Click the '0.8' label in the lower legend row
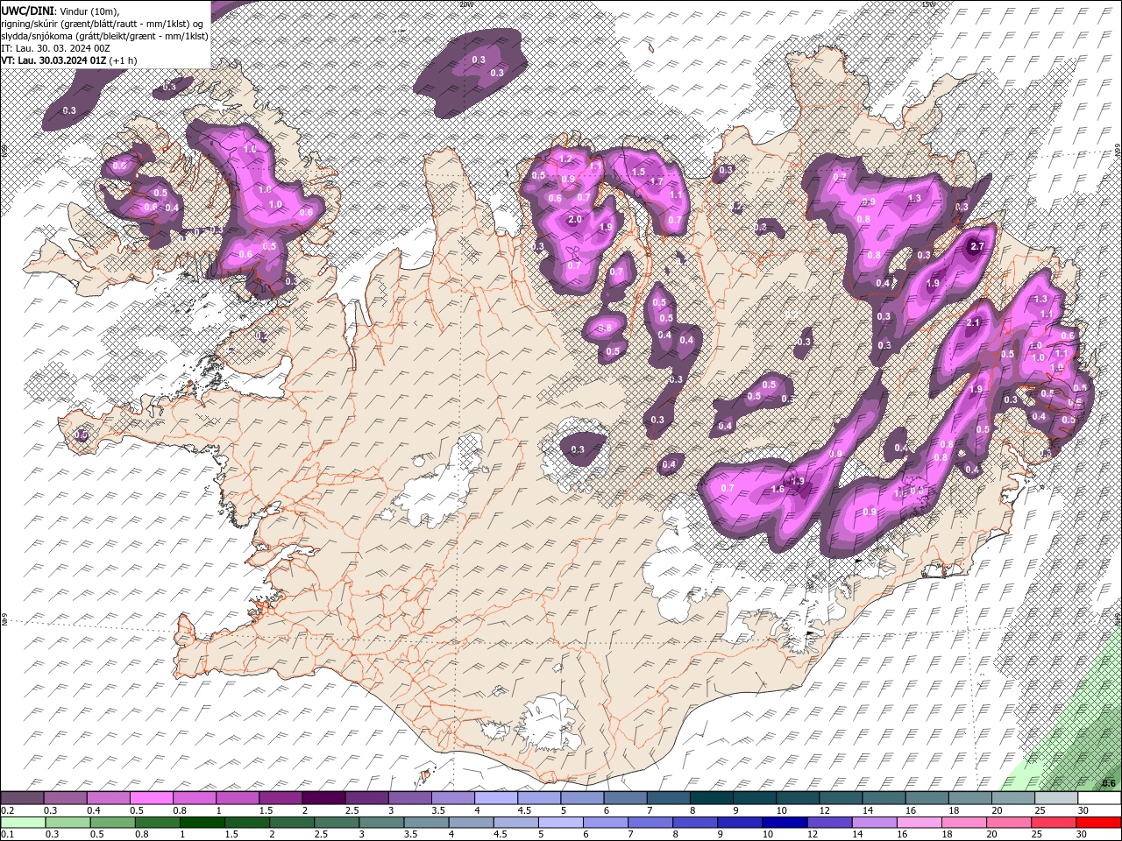The width and height of the screenshot is (1122, 841). [x=141, y=835]
